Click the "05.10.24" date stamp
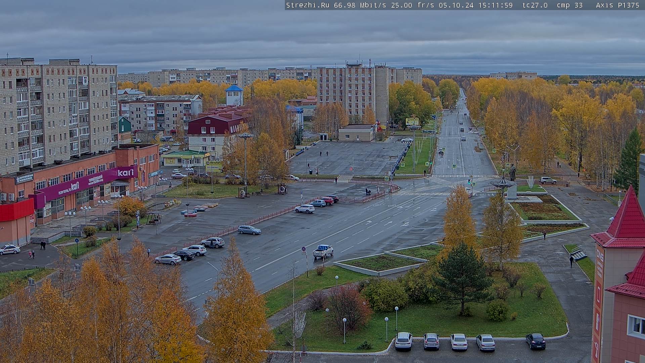The height and width of the screenshot is (363, 645). tap(456, 5)
